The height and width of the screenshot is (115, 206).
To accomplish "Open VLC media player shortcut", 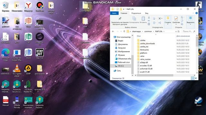I will pos(17,70).
